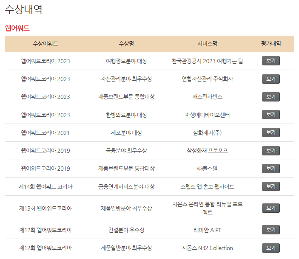Viewport: 299px width, 259px height.
Task: Select the 건설분야 우수상 cell
Action: (126, 230)
